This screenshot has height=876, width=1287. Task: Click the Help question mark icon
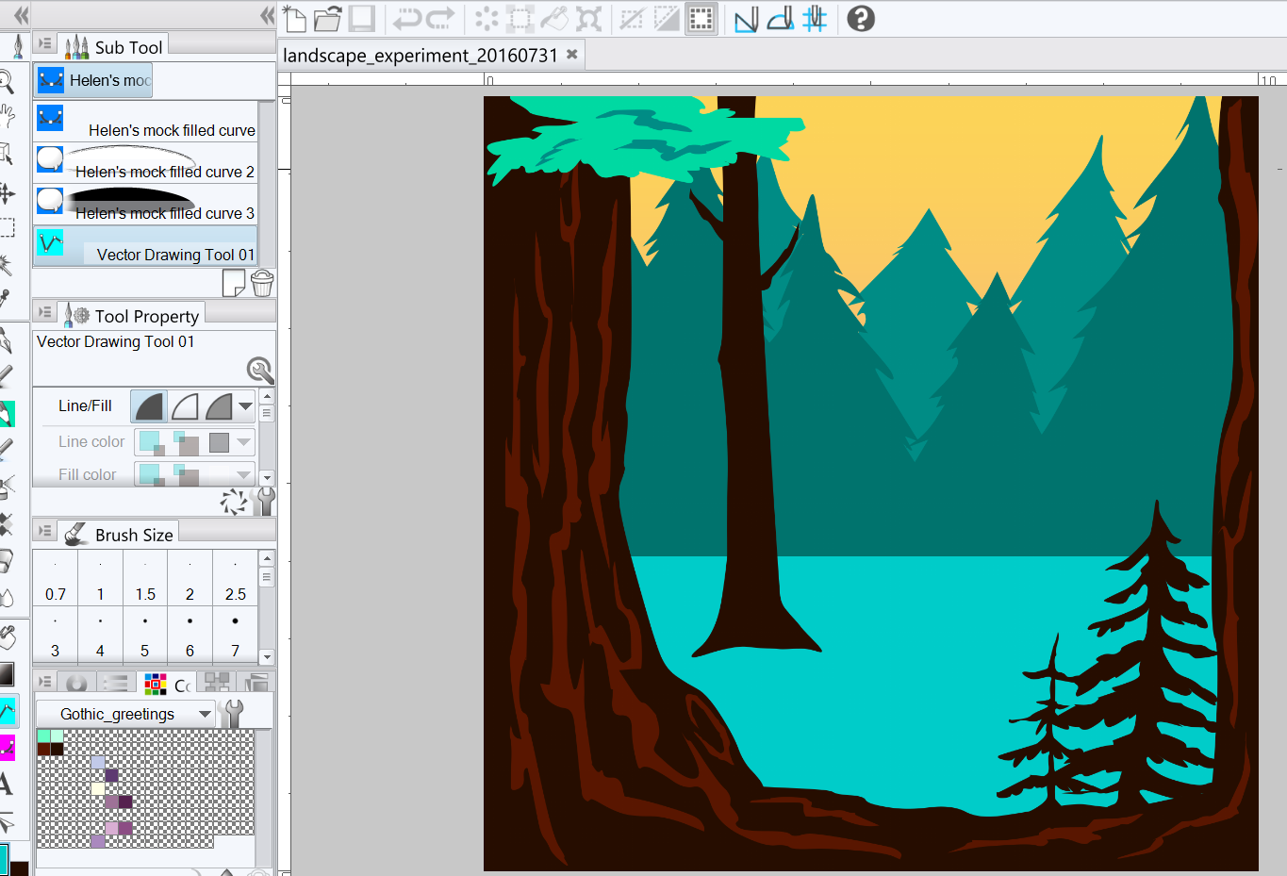pos(860,18)
